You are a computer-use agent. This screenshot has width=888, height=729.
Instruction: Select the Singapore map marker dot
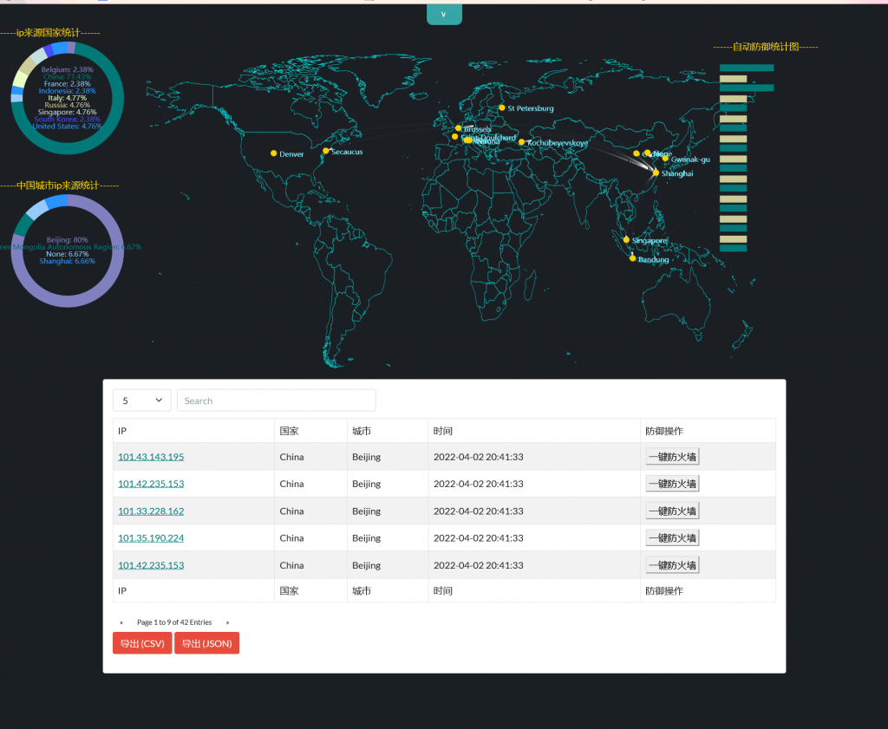click(x=626, y=240)
